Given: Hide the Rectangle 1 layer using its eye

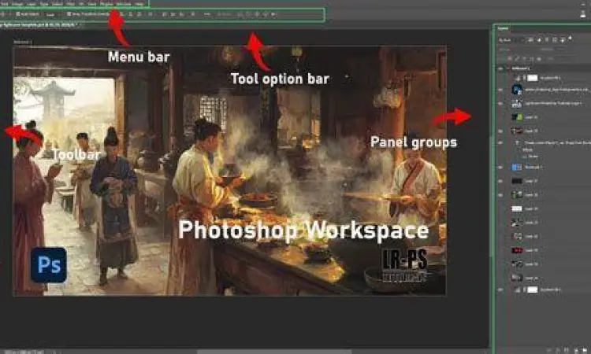Looking at the screenshot, I should pyautogui.click(x=500, y=168).
